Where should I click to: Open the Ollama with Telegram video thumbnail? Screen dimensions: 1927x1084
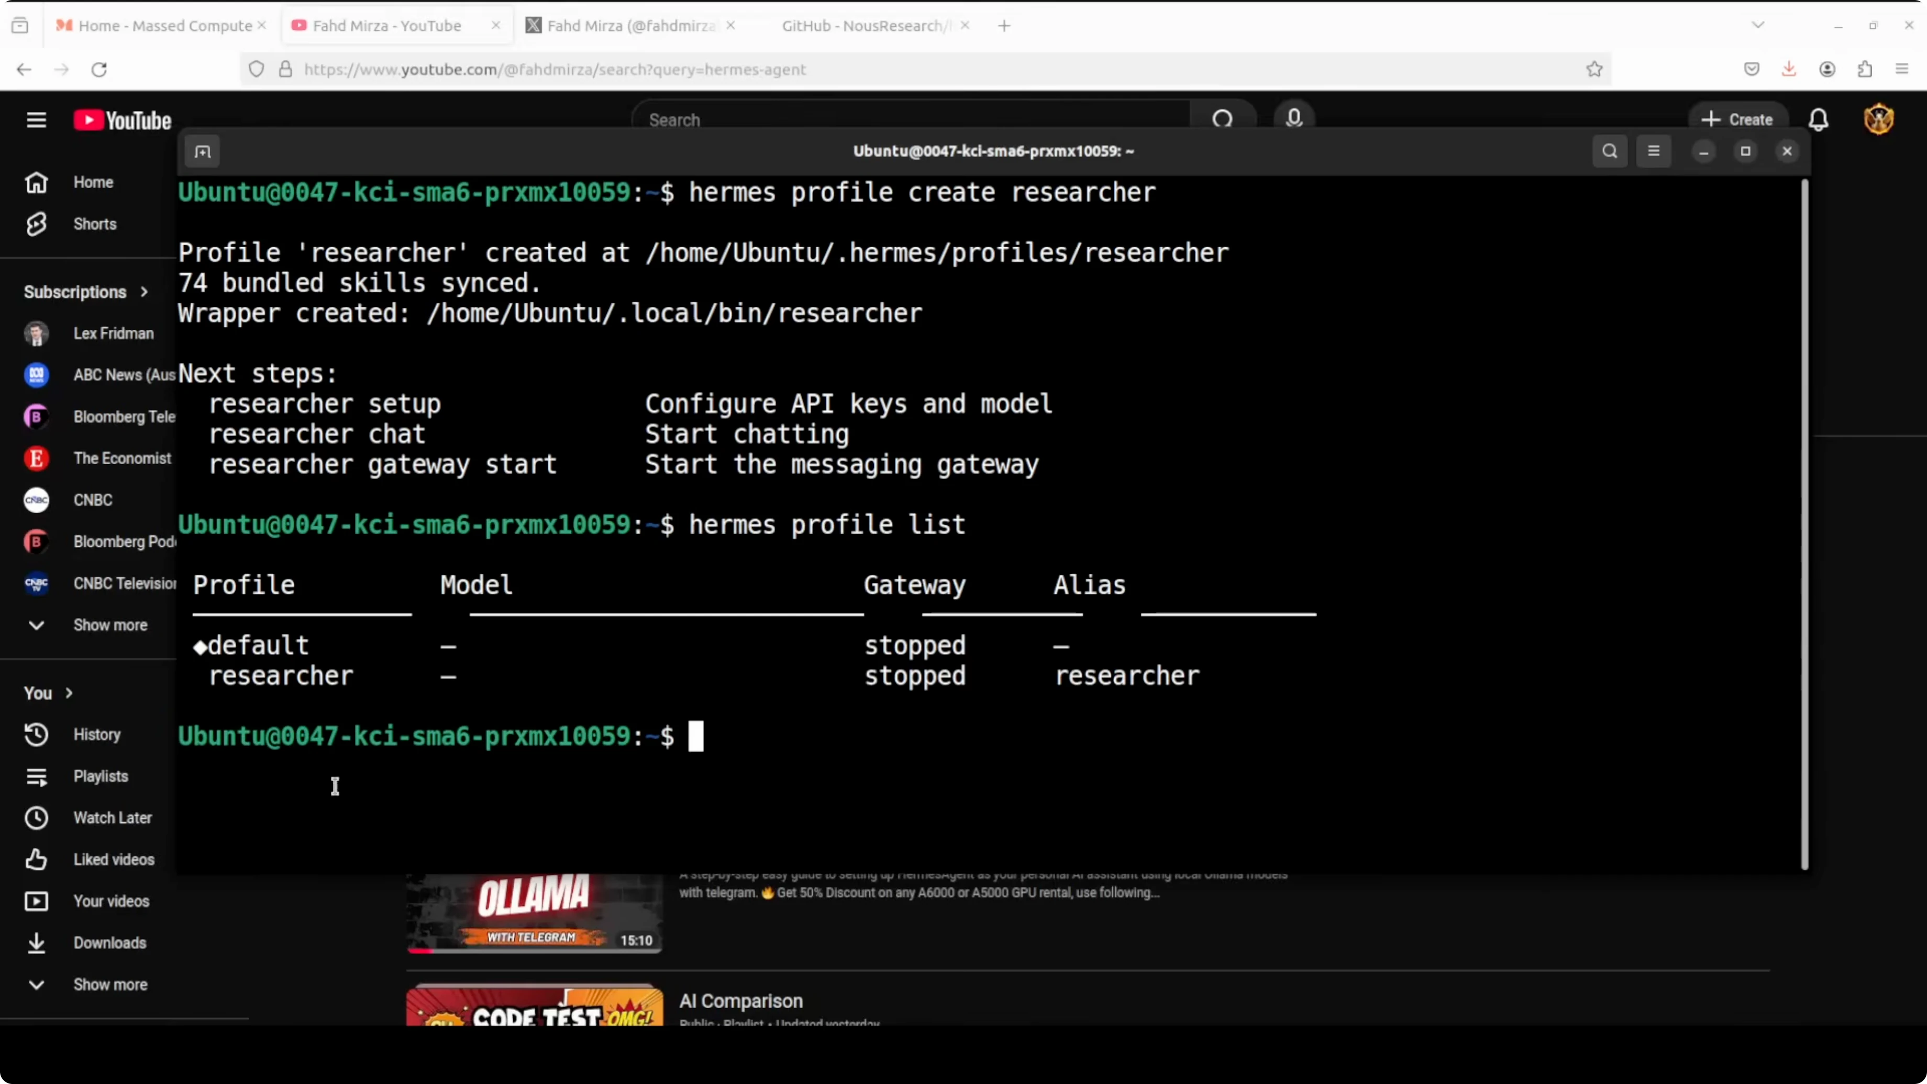click(534, 913)
